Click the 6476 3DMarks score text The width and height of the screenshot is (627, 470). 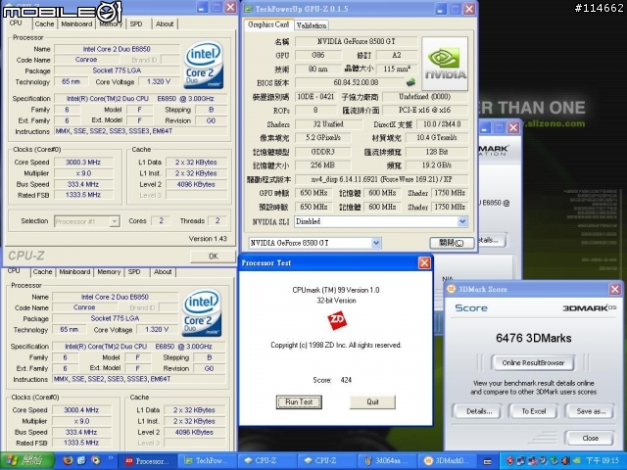tap(533, 338)
